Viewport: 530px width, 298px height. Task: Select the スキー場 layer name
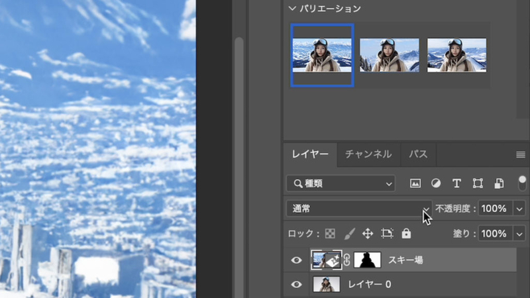(x=405, y=260)
